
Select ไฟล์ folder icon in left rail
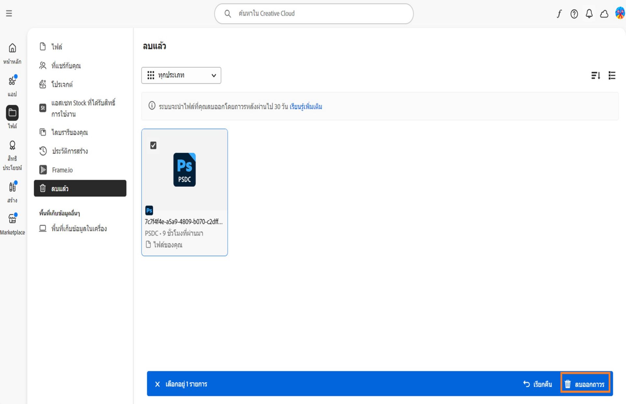coord(12,113)
